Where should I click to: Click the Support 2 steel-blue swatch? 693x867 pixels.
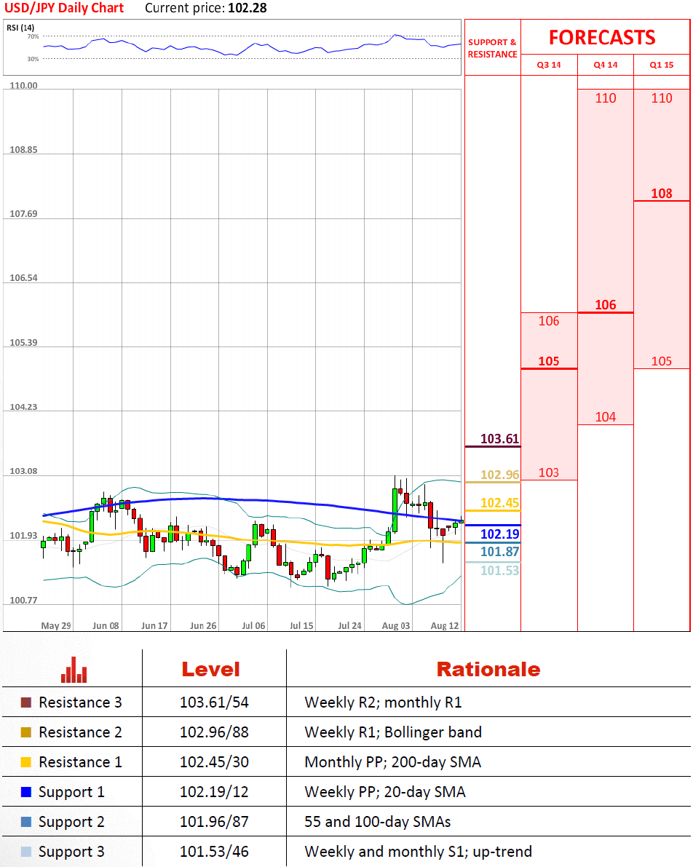26,822
